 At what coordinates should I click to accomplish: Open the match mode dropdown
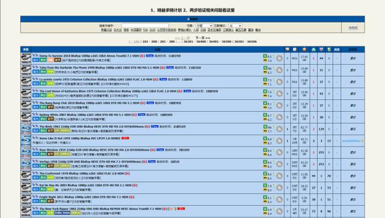click(235, 25)
